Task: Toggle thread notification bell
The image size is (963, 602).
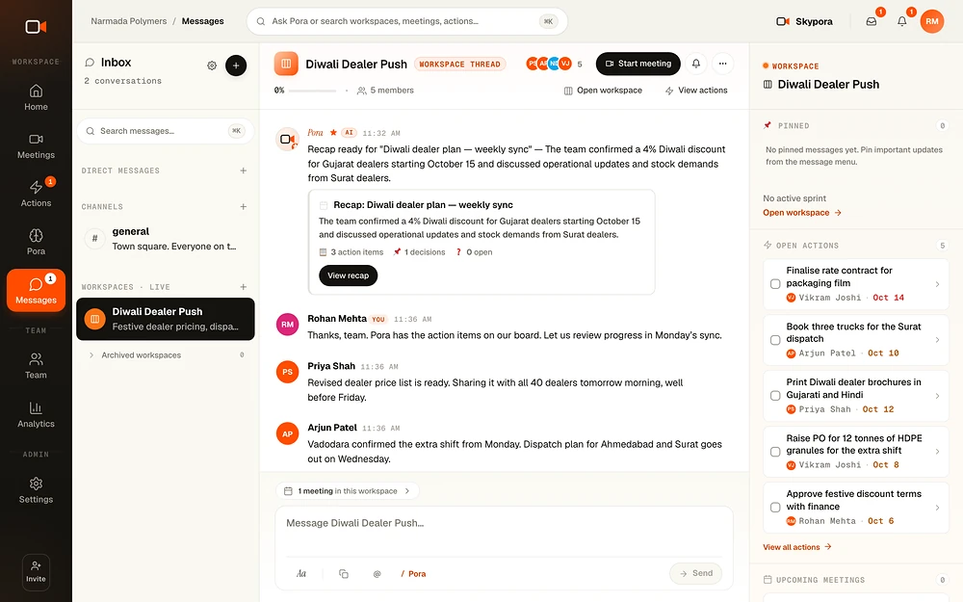Action: [696, 64]
